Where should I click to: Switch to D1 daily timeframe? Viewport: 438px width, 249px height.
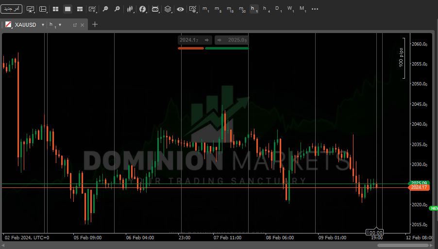[279, 9]
